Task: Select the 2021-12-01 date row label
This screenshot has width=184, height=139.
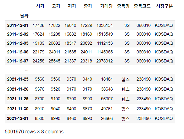Action: tap(18, 118)
